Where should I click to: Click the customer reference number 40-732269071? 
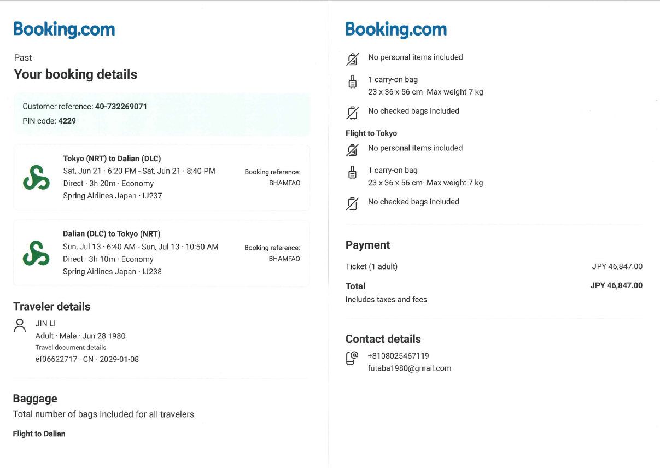pyautogui.click(x=121, y=107)
